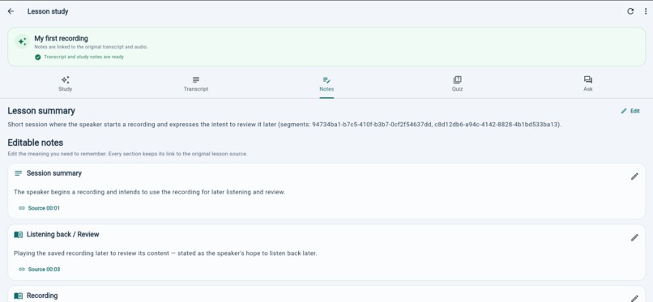Screen dimensions: 653x302
Task: Edit the Recording note with pencil icon
Action: pyautogui.click(x=634, y=298)
